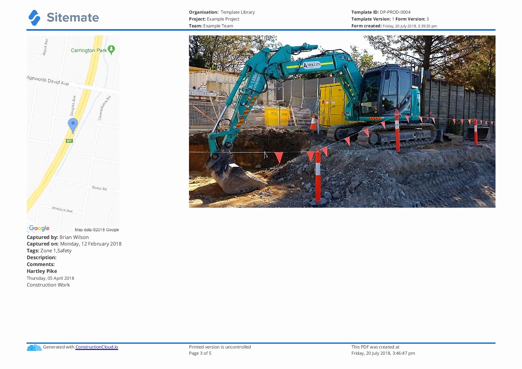Select Template ID DP-PROD-0004
Viewport: 522px width, 369px height.
(x=381, y=12)
